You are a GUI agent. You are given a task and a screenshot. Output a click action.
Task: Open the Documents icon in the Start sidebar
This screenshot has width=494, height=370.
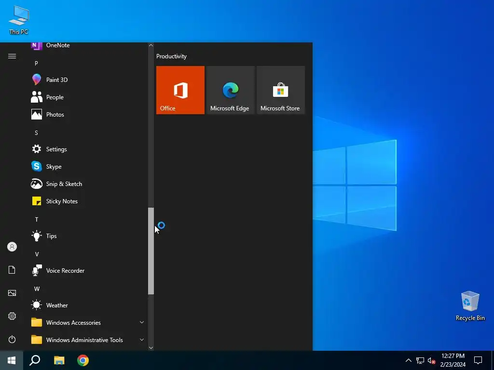(x=12, y=270)
